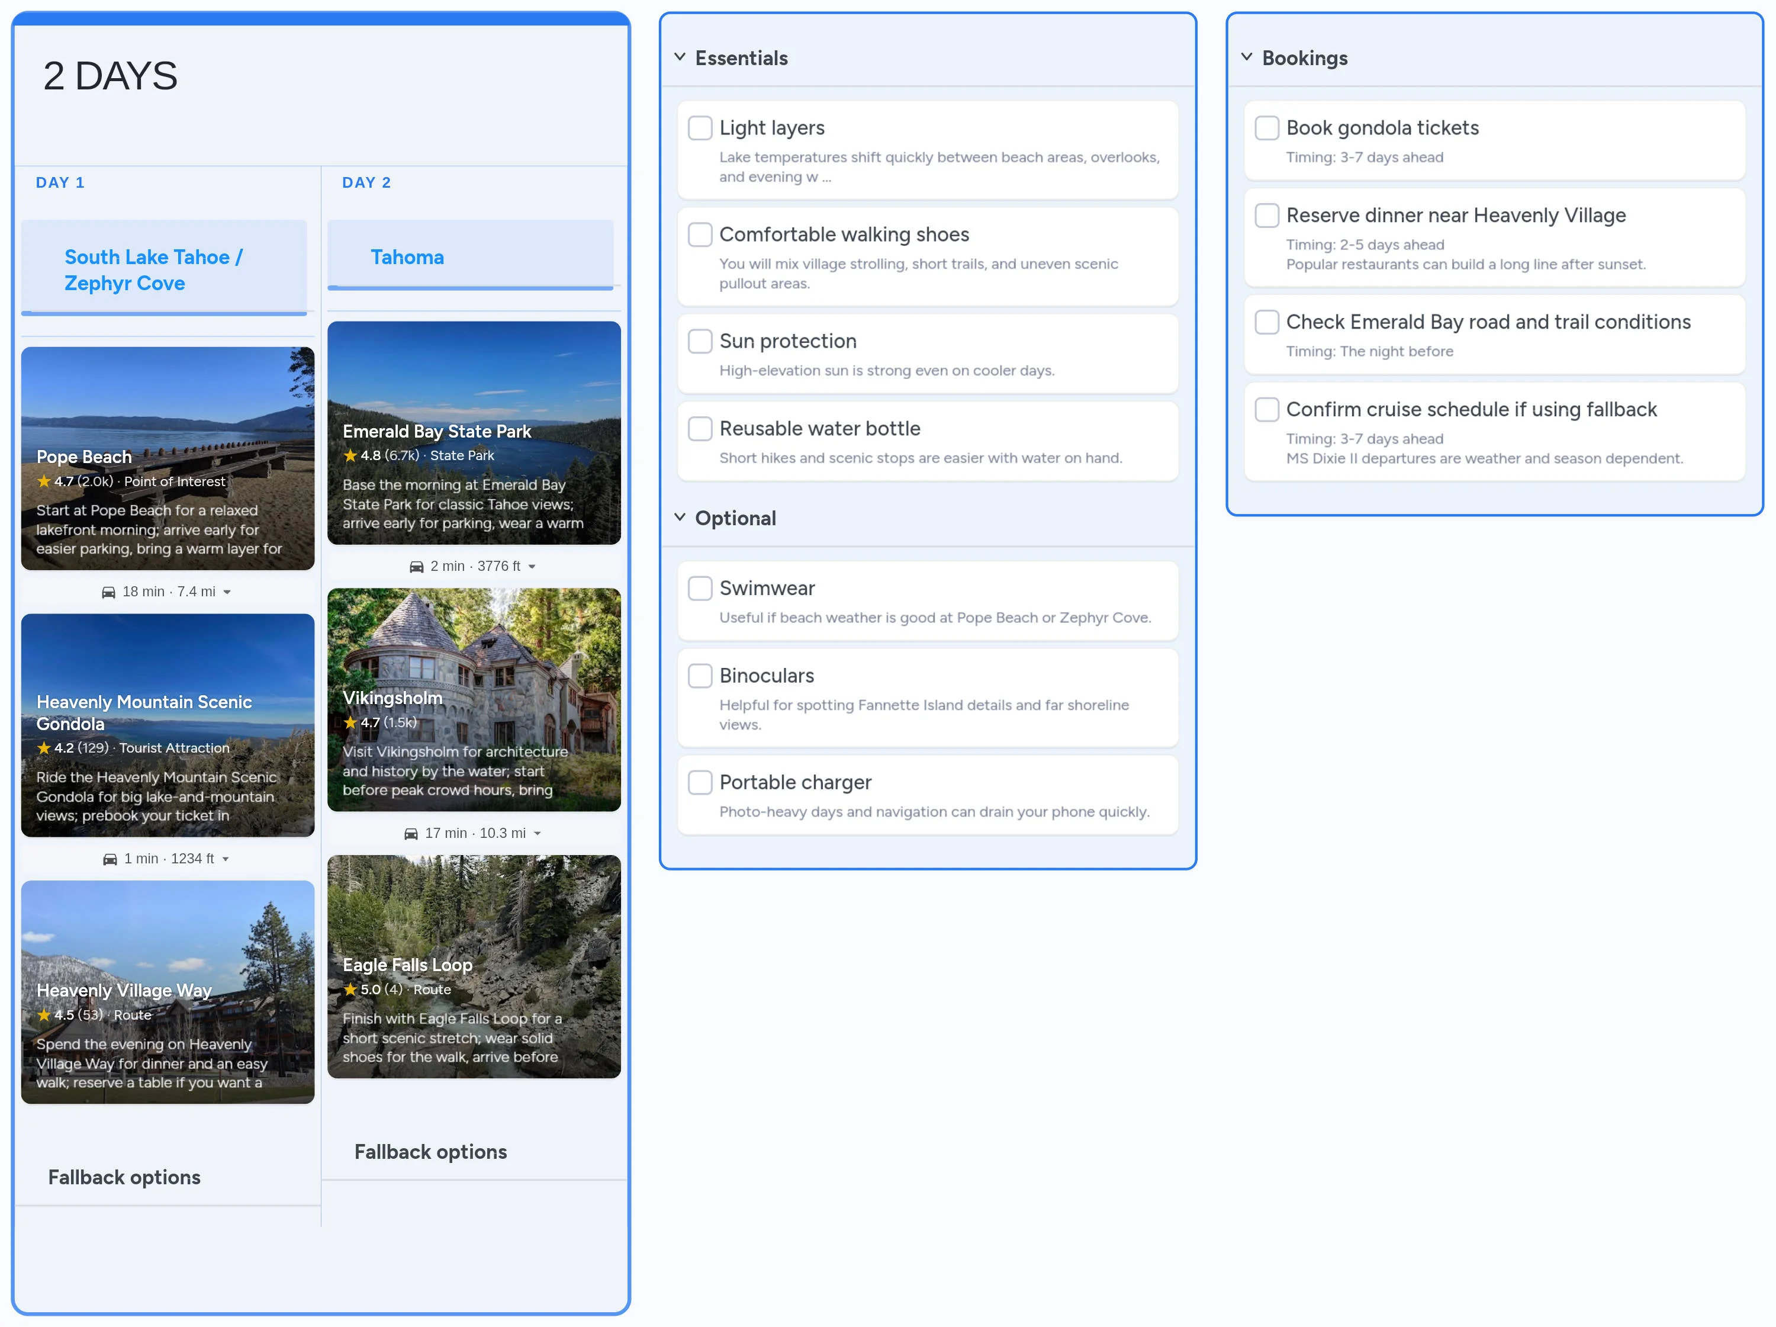Click the star icon on Heavenly Mountain Scenic Gondola card
The height and width of the screenshot is (1327, 1776).
coord(45,748)
